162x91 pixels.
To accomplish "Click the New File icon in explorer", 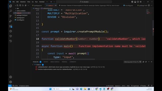I will pos(17,6).
